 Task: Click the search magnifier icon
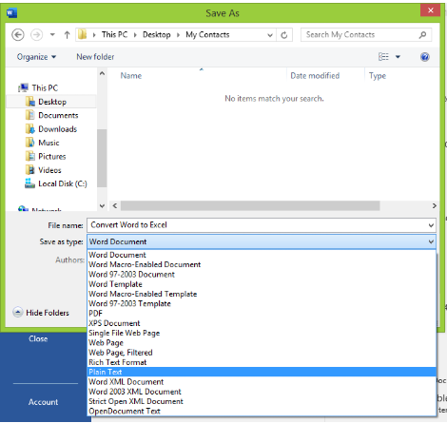[x=422, y=35]
